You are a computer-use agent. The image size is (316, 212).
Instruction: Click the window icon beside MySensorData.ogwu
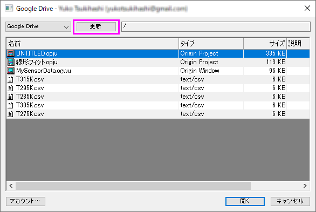[x=11, y=71]
